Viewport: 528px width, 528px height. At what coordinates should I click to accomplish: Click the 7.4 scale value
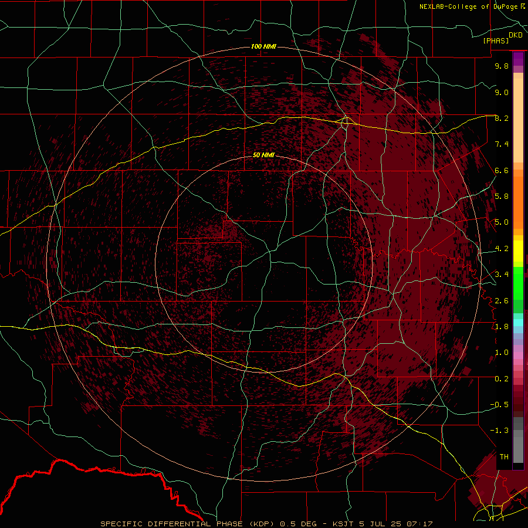click(502, 144)
